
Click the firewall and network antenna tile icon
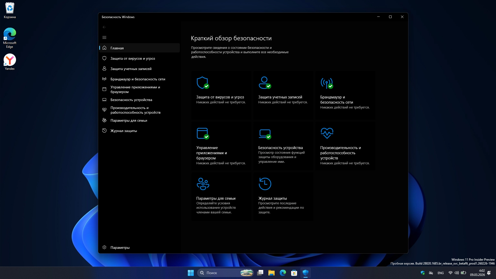click(327, 83)
